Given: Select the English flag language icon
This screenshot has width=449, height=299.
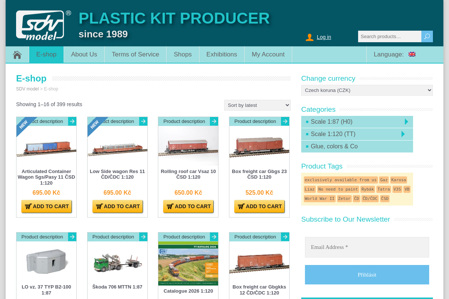Looking at the screenshot, I should (412, 54).
